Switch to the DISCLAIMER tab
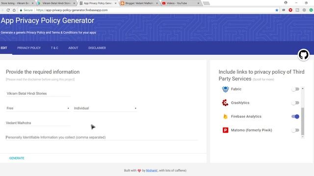Screen dimensions: 314x176 (x=97, y=48)
